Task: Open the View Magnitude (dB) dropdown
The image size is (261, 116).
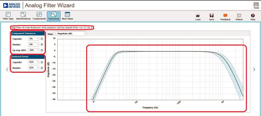Action: [x=71, y=34]
